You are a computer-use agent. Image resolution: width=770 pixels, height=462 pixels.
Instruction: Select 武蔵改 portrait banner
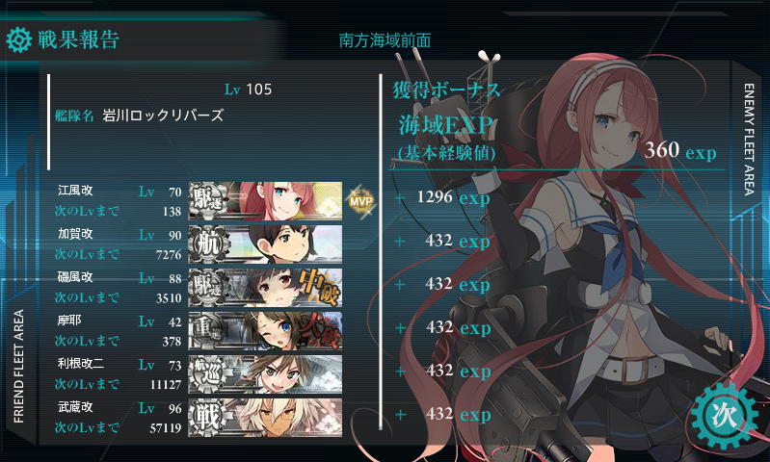[266, 418]
